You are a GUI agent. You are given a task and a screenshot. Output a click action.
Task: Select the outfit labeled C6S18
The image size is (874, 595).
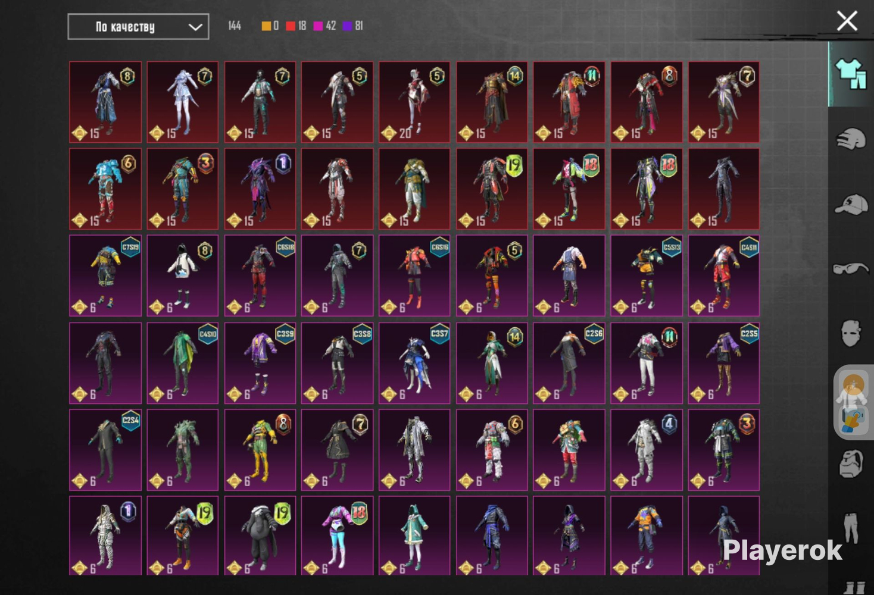point(260,275)
